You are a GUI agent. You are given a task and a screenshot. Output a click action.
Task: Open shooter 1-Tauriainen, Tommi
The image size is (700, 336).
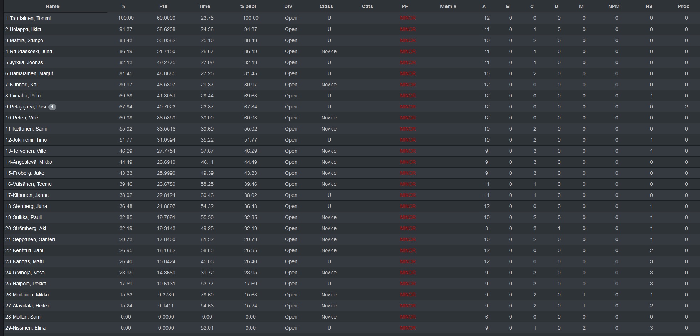(x=28, y=18)
